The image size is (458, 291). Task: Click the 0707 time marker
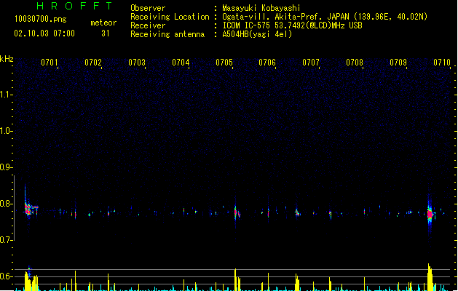(311, 63)
